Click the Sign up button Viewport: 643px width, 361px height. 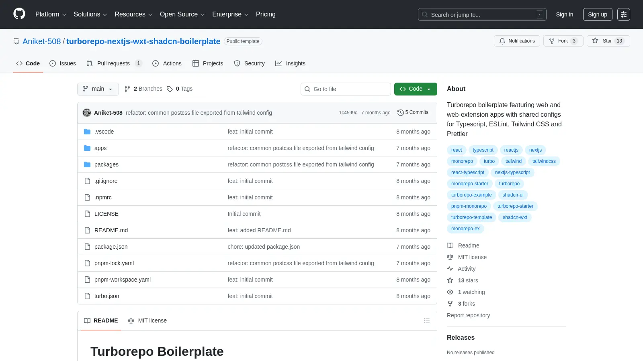[598, 14]
